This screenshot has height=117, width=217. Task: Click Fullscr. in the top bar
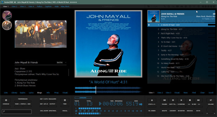coord(40,6)
